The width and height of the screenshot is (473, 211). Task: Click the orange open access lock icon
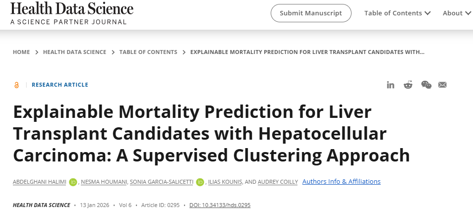16,85
